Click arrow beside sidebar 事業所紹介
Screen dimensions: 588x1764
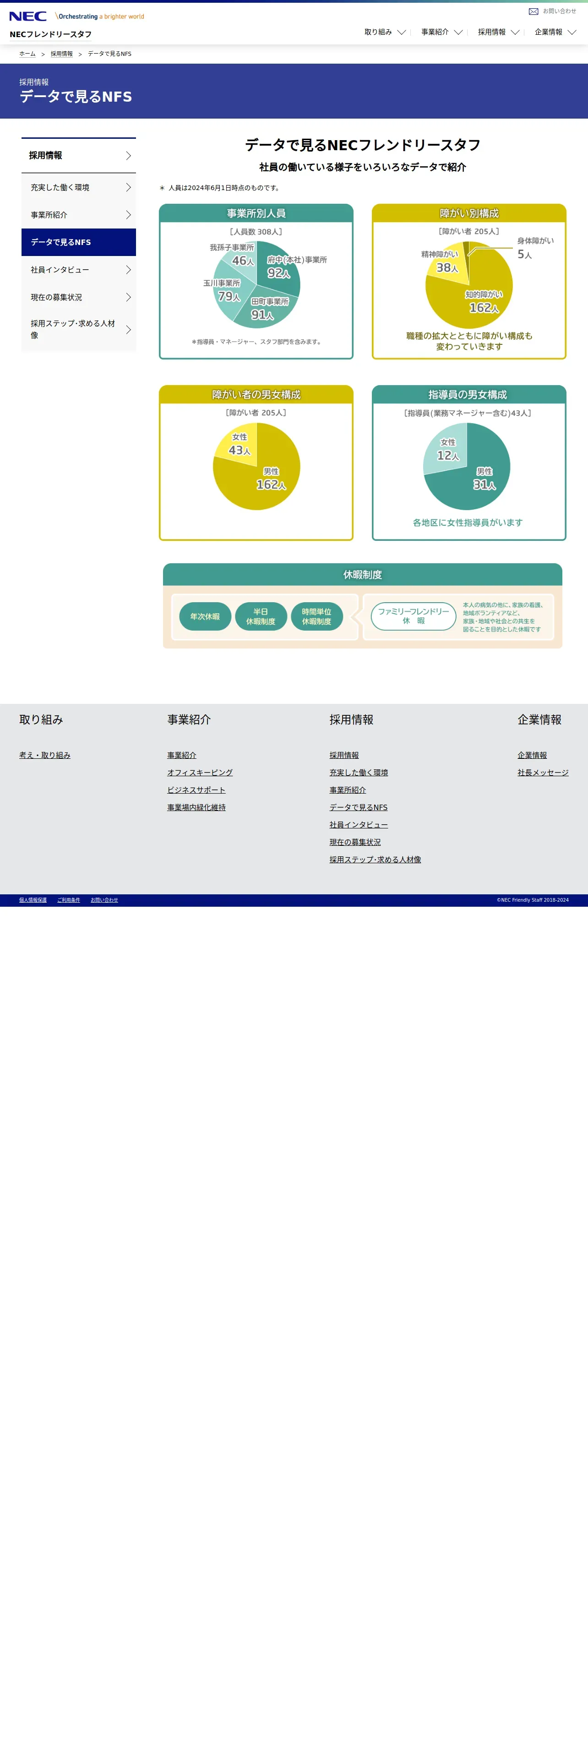[128, 215]
